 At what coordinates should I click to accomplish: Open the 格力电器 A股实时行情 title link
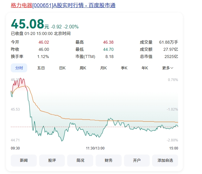point(63,5)
